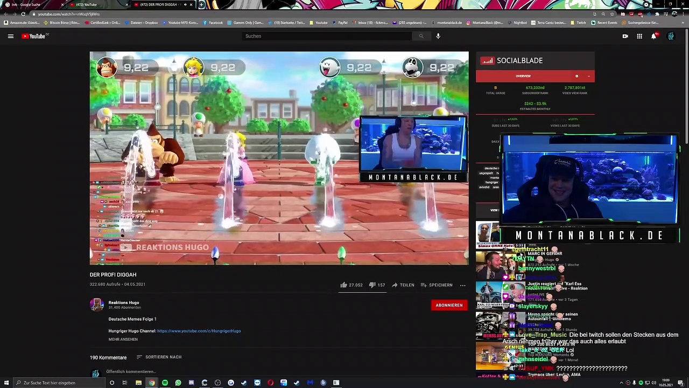The width and height of the screenshot is (689, 388).
Task: Collapse the Socialblade Overview panel chevron
Action: click(x=588, y=76)
